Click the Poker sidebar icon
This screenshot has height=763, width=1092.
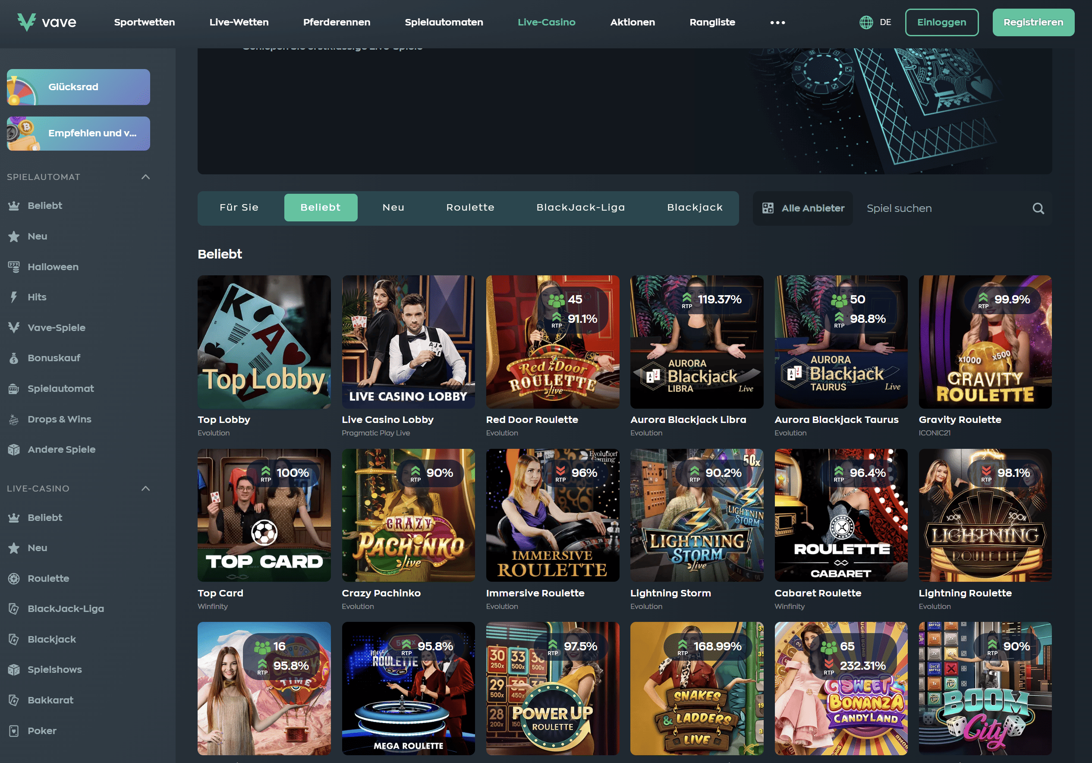[14, 731]
